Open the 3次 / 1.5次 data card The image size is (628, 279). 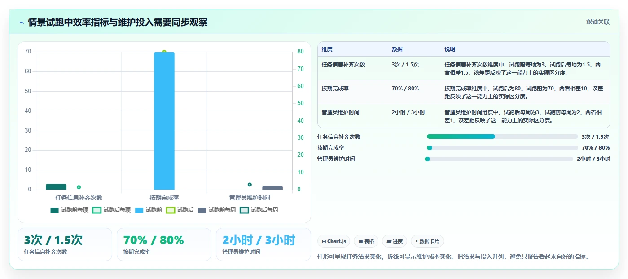65,244
